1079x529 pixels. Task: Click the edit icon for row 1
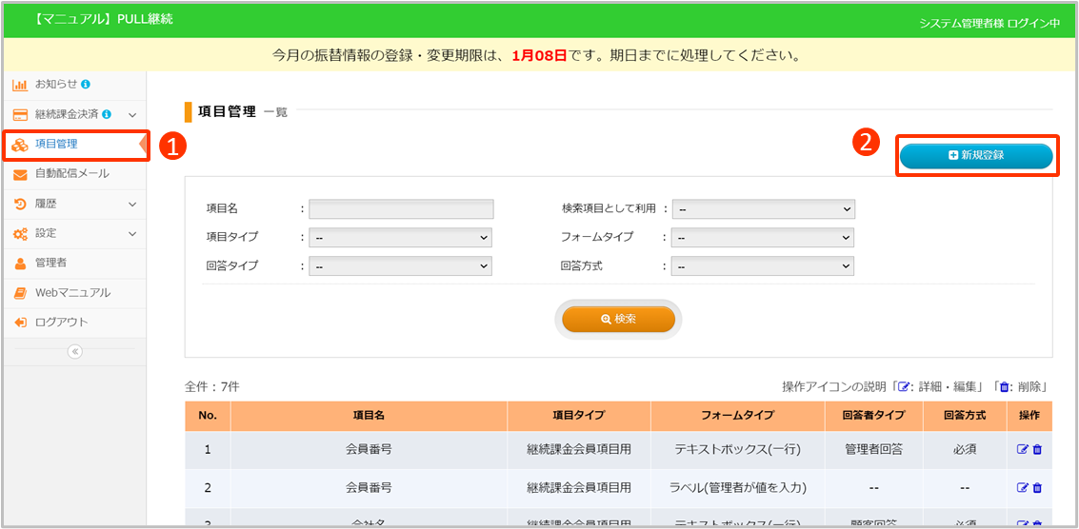tap(1023, 450)
